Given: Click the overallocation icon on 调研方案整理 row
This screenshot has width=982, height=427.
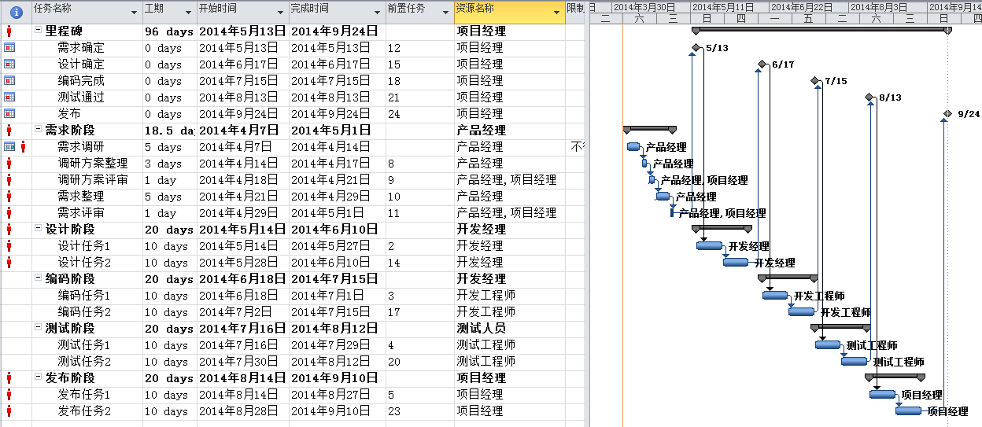Looking at the screenshot, I should point(9,164).
